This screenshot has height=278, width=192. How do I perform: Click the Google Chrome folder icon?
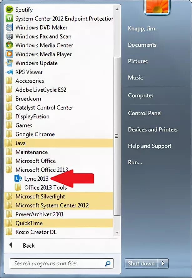point(9,134)
